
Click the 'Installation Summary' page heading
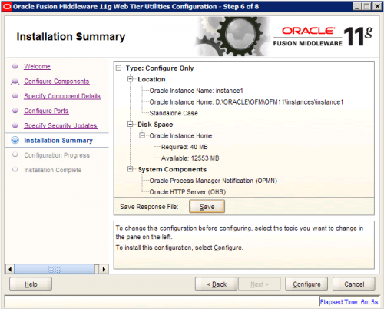pos(71,36)
